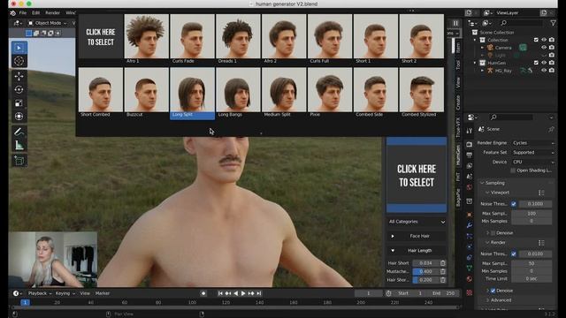
Task: Open the Edit menu
Action: point(35,13)
